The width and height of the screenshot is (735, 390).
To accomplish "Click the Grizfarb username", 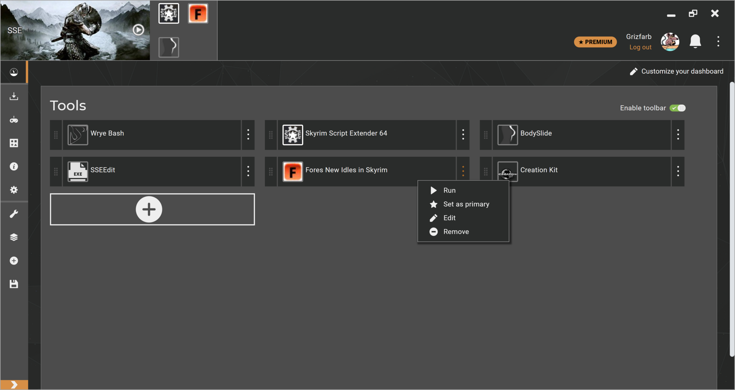I will (x=639, y=37).
